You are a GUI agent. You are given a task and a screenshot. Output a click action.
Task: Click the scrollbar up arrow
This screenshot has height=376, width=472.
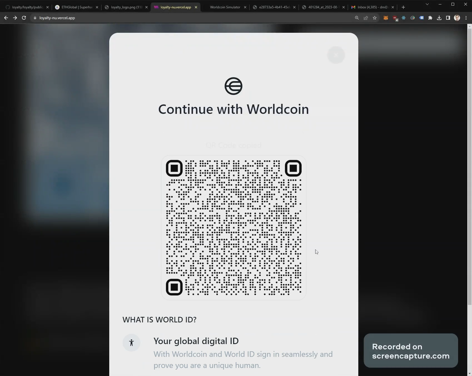470,26
